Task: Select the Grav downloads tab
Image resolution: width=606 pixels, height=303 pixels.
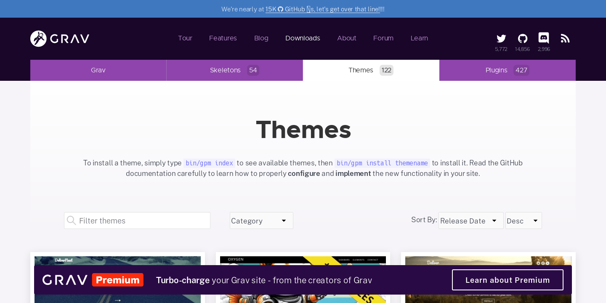Action: 98,70
